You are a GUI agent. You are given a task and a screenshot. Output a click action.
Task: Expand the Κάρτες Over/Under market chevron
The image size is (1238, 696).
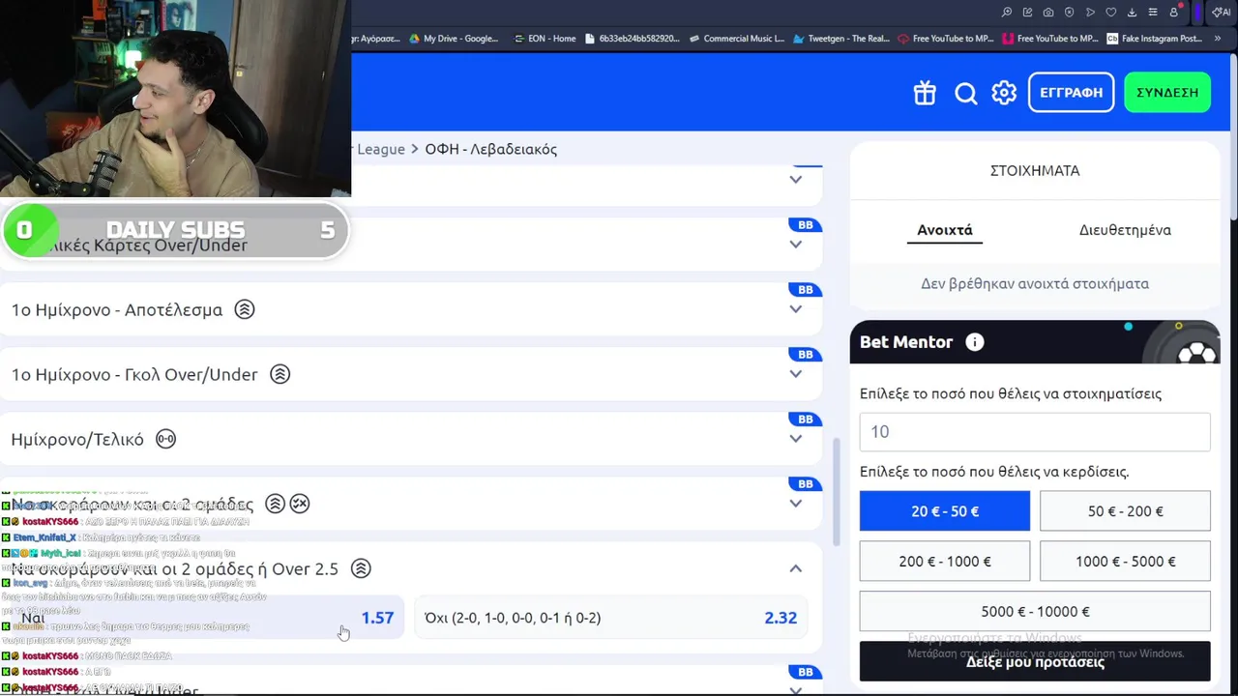coord(796,245)
